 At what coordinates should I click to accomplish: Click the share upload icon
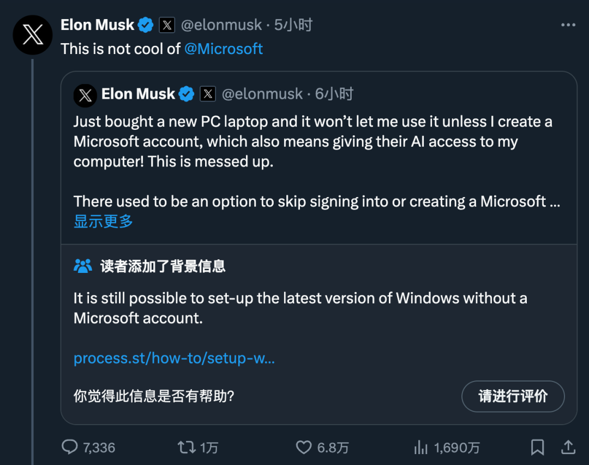(568, 448)
